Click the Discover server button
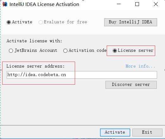Screen dimensions: 165x139 [131, 85]
